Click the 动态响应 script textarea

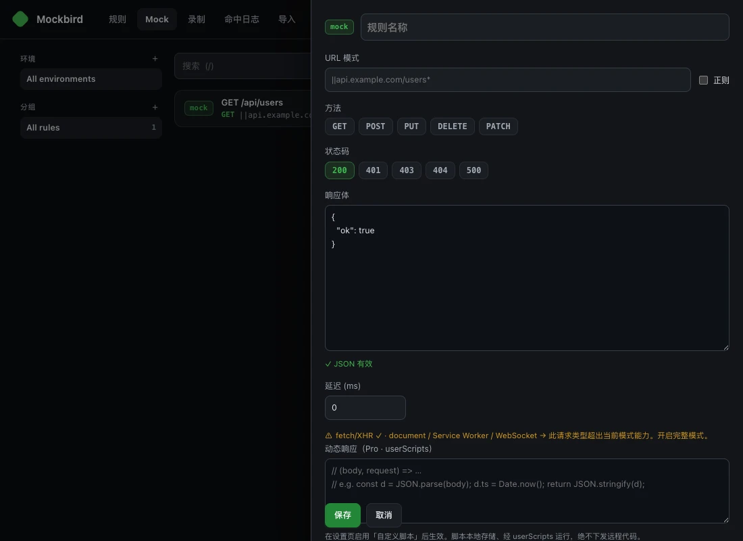(x=527, y=491)
